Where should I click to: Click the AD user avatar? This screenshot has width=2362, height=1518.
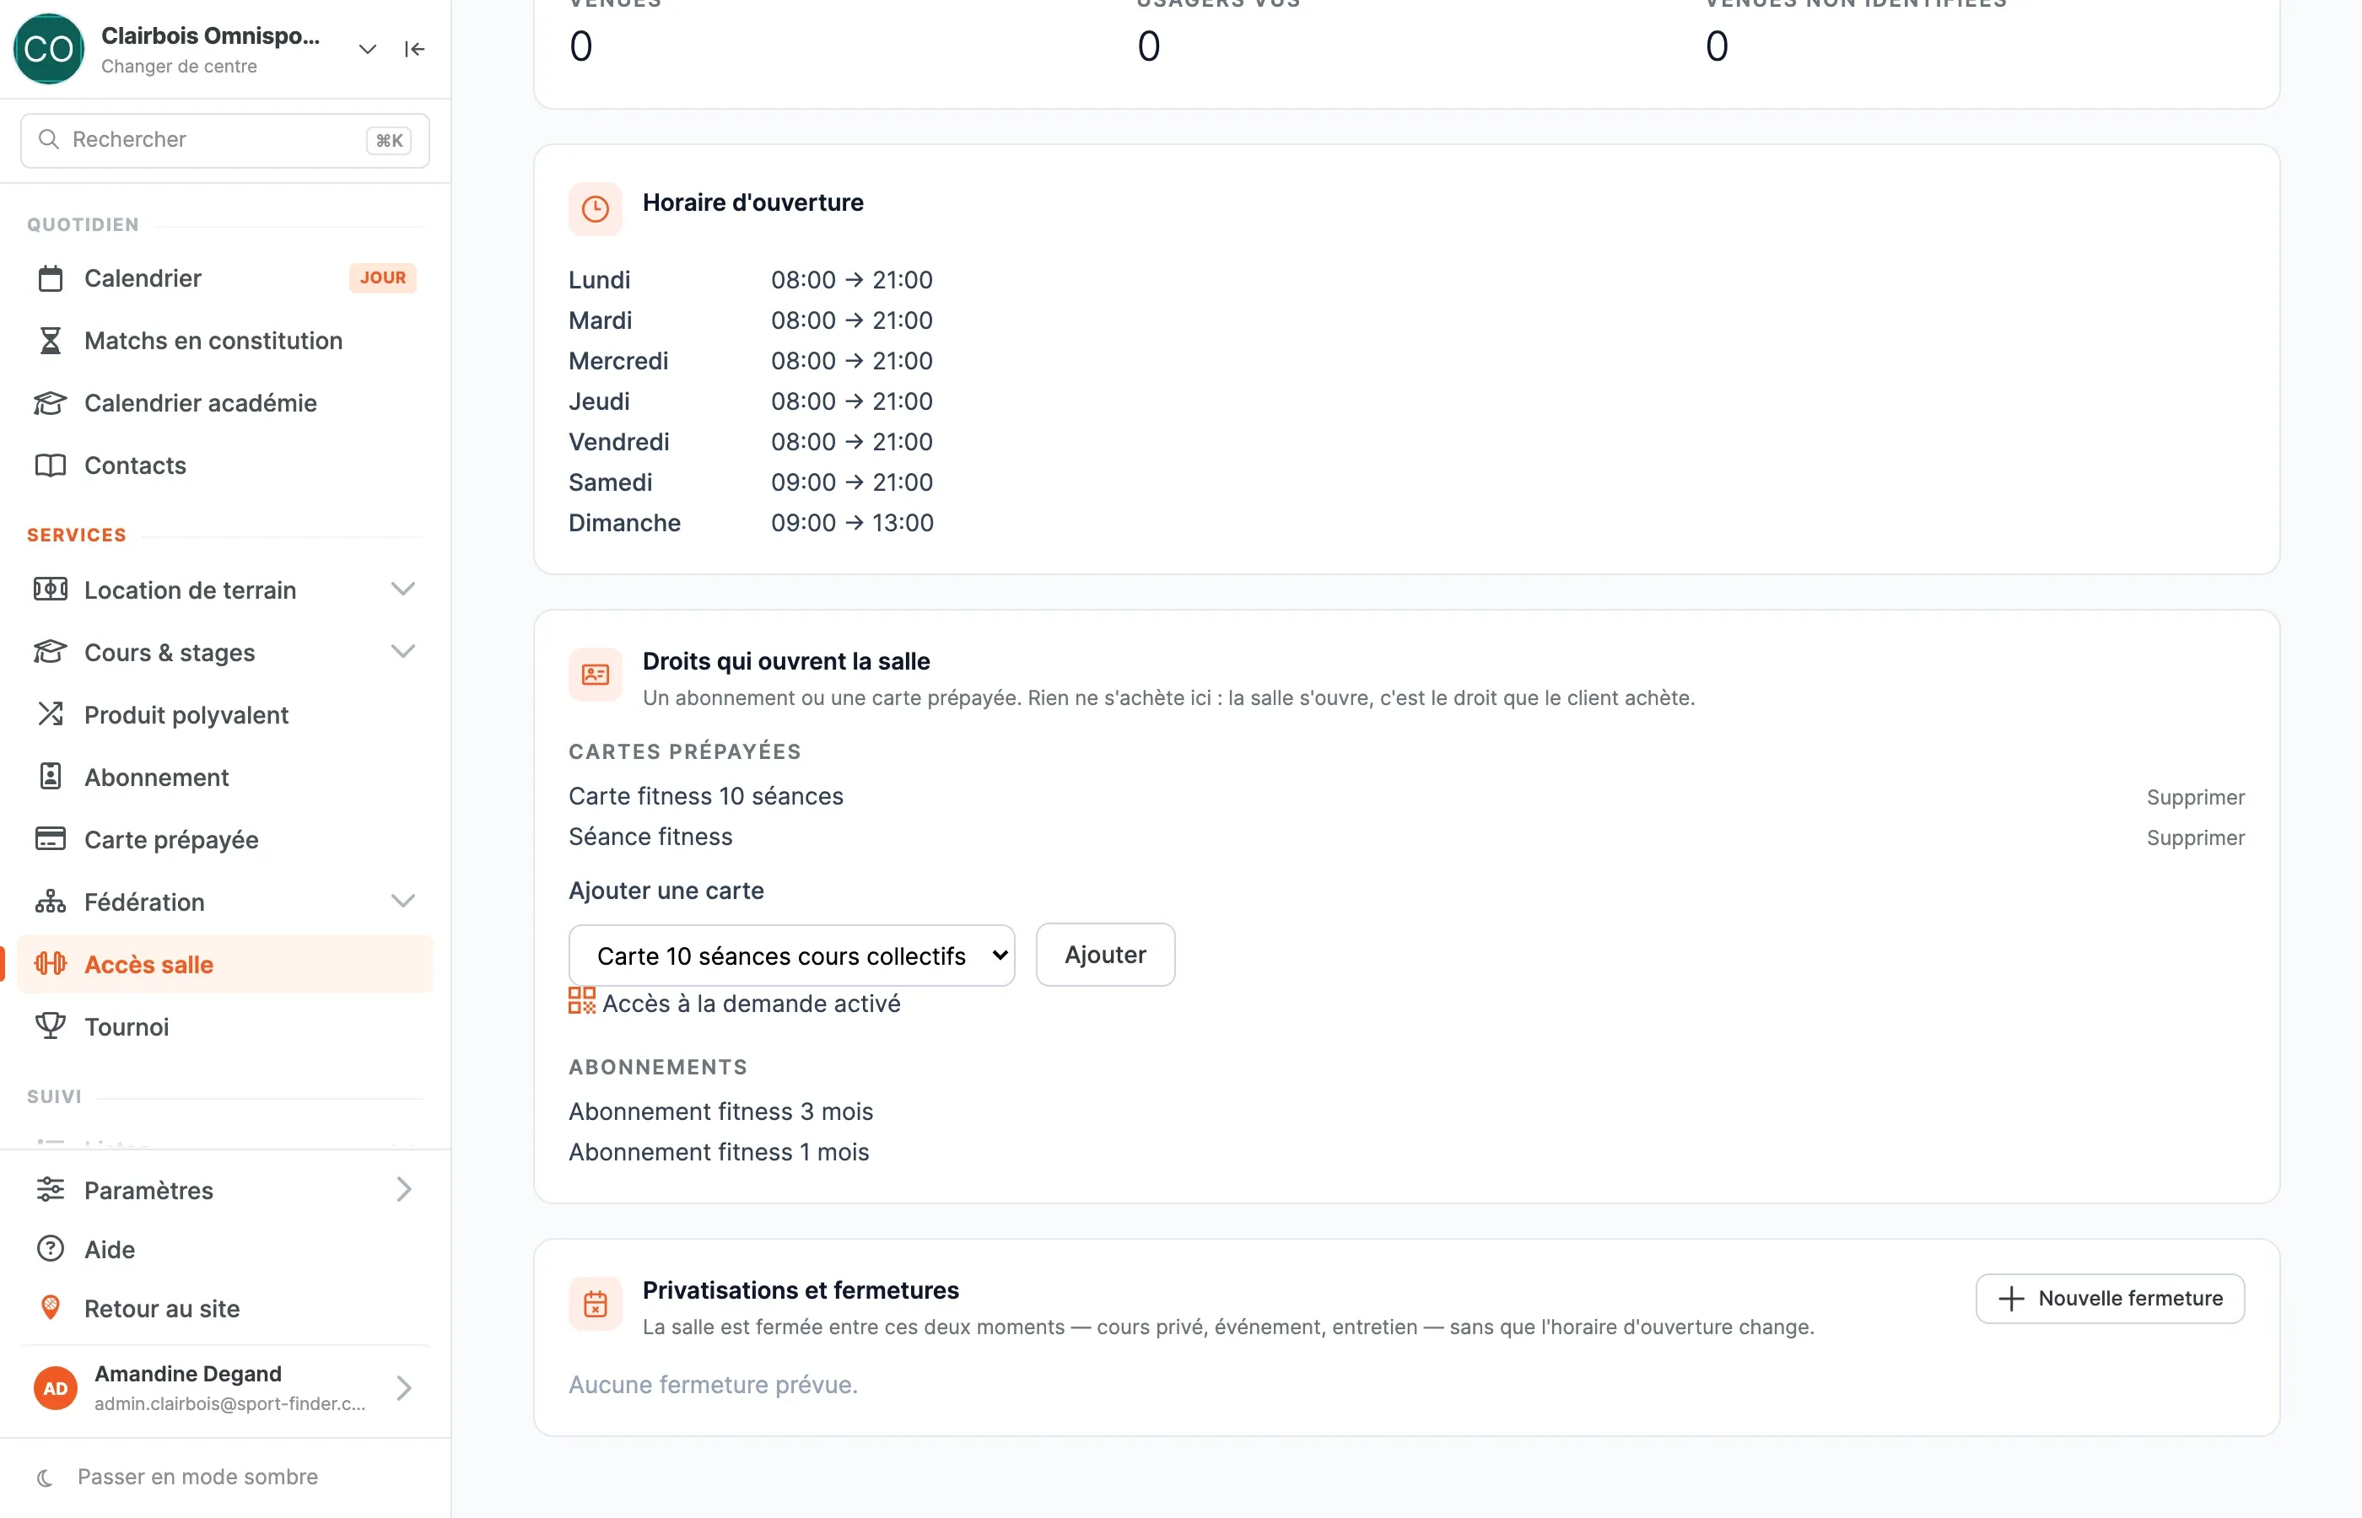[x=55, y=1388]
